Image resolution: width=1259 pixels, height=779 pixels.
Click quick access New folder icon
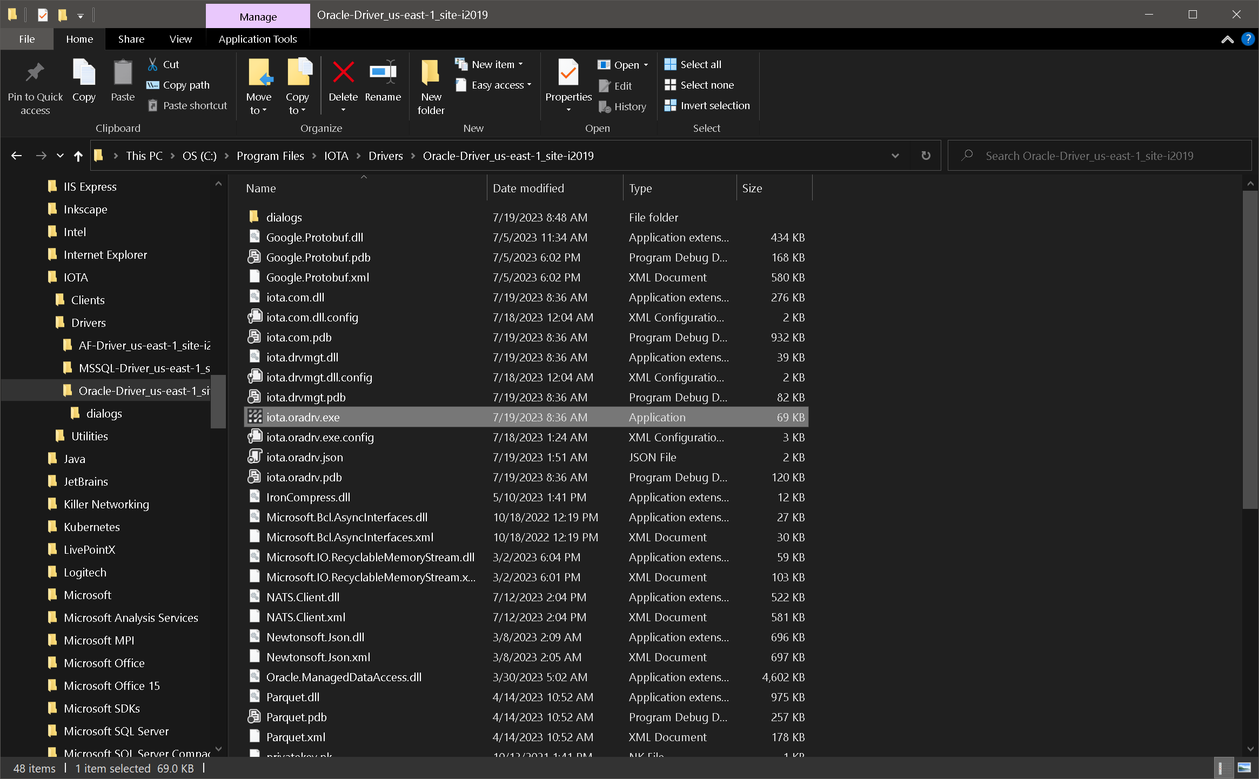coord(63,15)
